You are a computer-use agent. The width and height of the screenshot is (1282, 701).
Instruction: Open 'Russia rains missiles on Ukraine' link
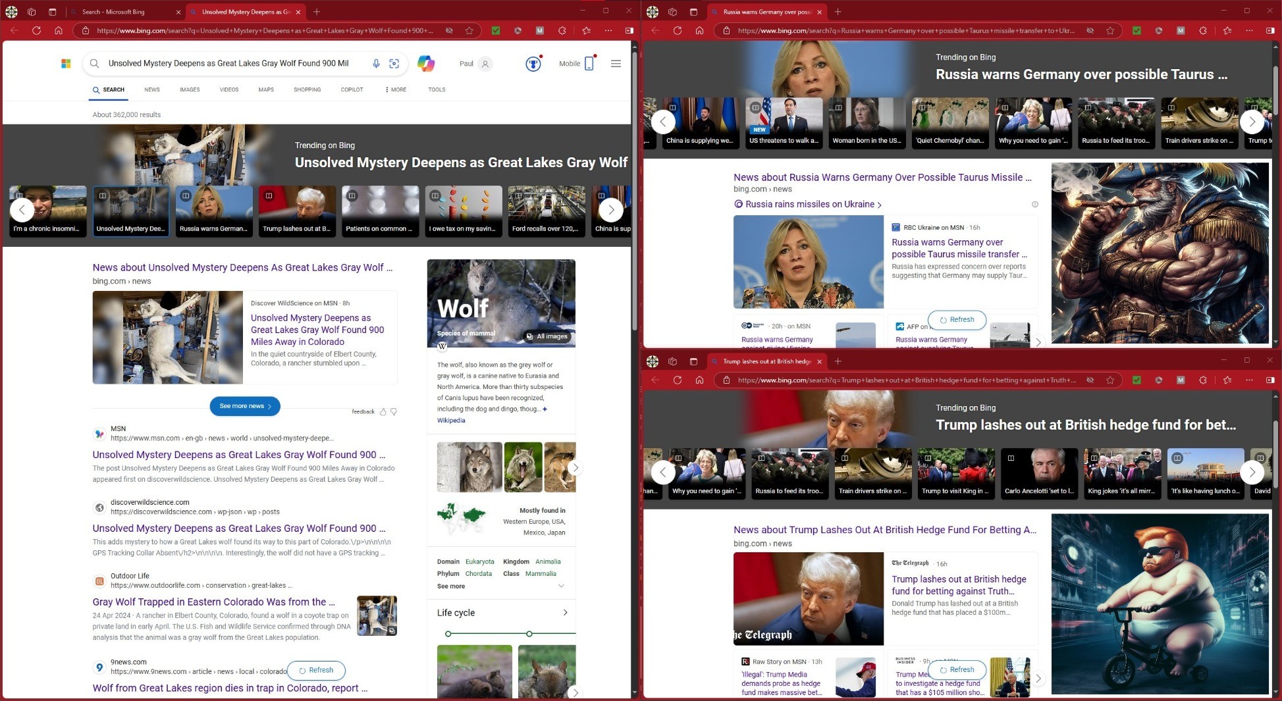pyautogui.click(x=810, y=204)
